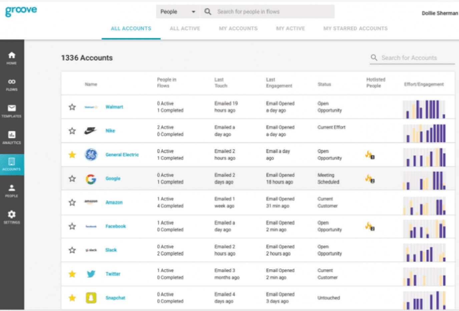Switch to the All Active tab
The width and height of the screenshot is (459, 311).
(185, 29)
